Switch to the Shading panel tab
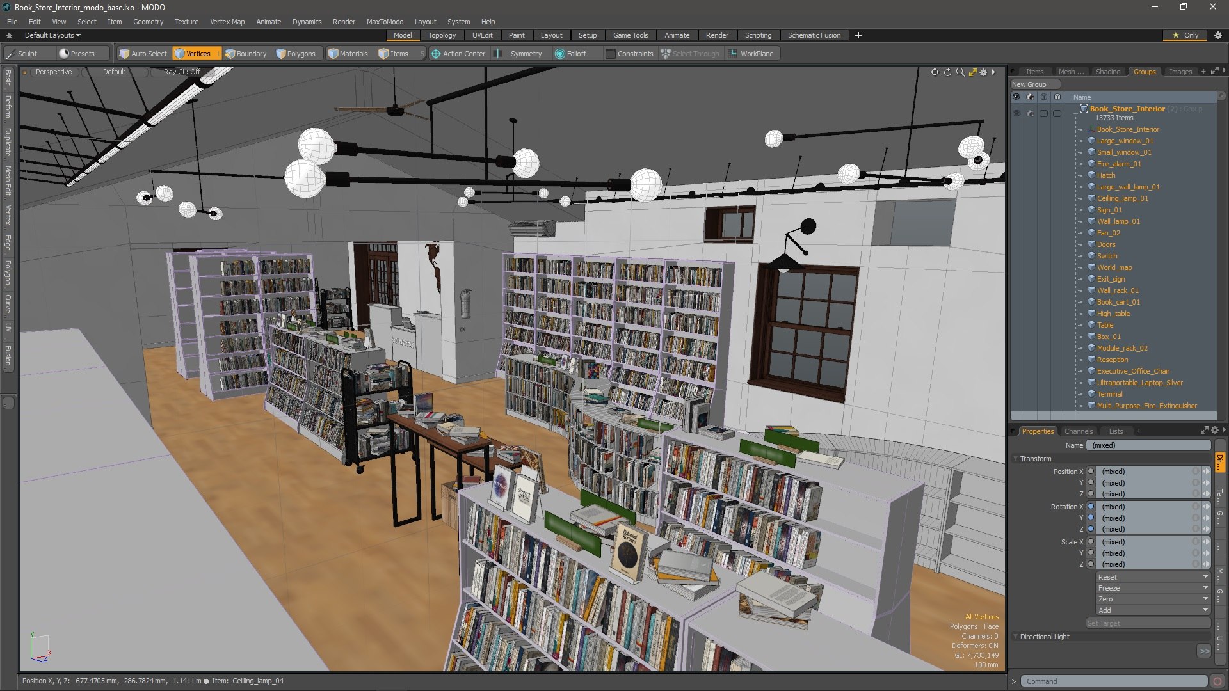The image size is (1229, 691). coord(1107,72)
